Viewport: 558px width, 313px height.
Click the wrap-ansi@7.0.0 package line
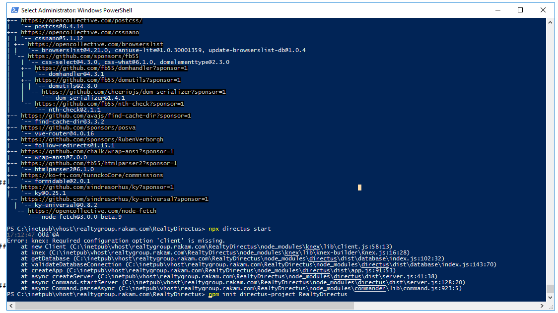pos(61,157)
